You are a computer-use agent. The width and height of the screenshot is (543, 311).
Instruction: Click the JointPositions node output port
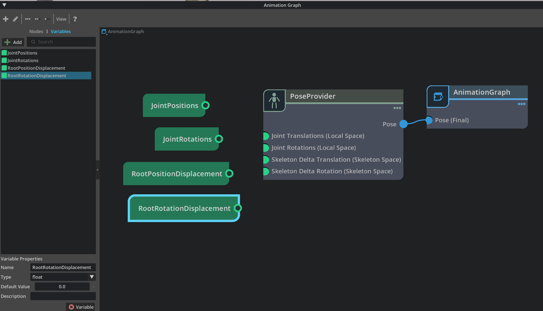point(206,105)
